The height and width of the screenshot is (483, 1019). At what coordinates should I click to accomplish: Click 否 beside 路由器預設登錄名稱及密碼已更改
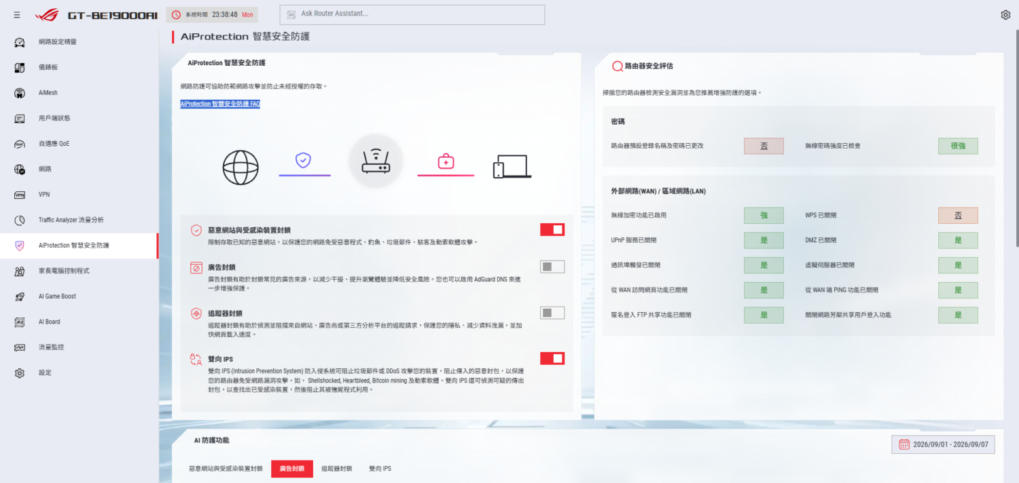[x=764, y=146]
